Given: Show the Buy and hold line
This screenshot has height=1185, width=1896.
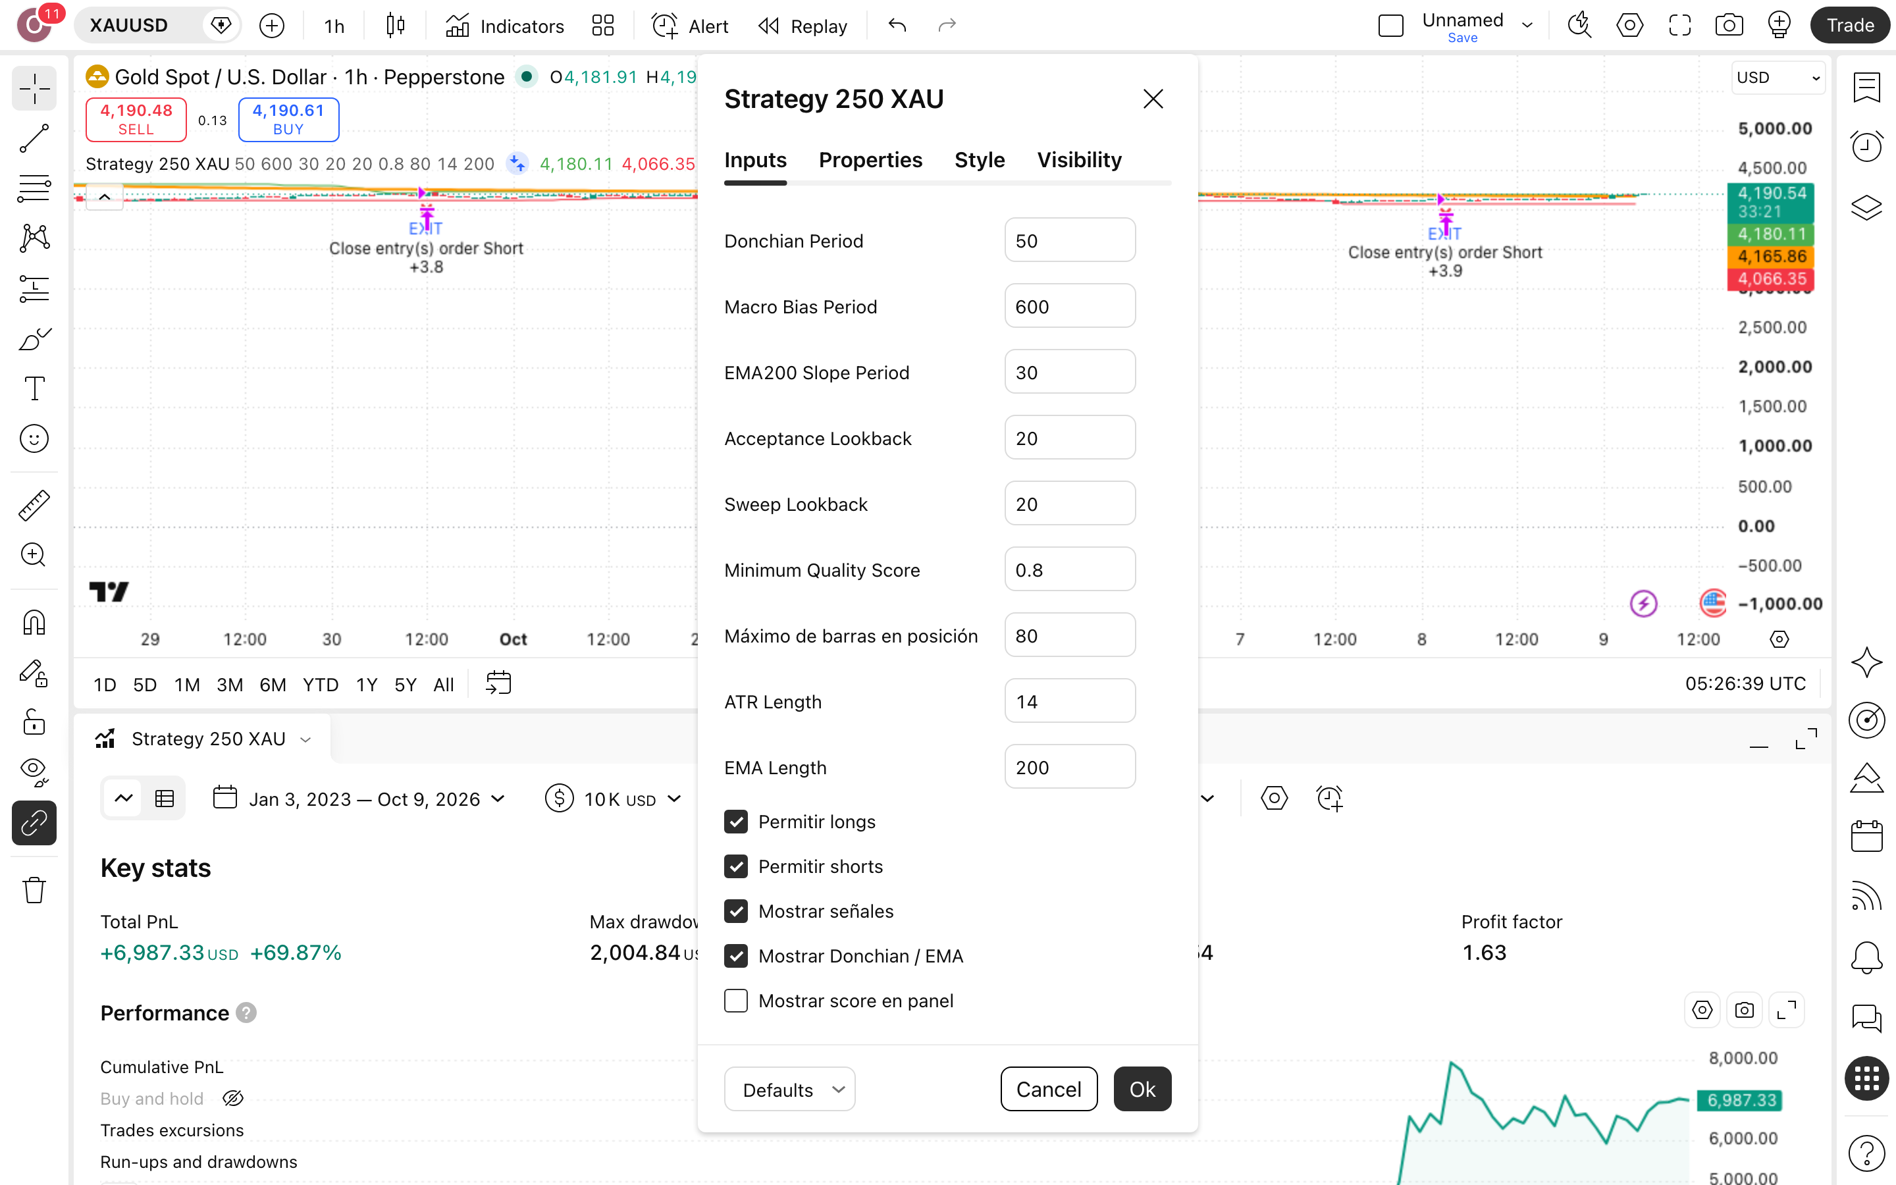Looking at the screenshot, I should pyautogui.click(x=234, y=1099).
